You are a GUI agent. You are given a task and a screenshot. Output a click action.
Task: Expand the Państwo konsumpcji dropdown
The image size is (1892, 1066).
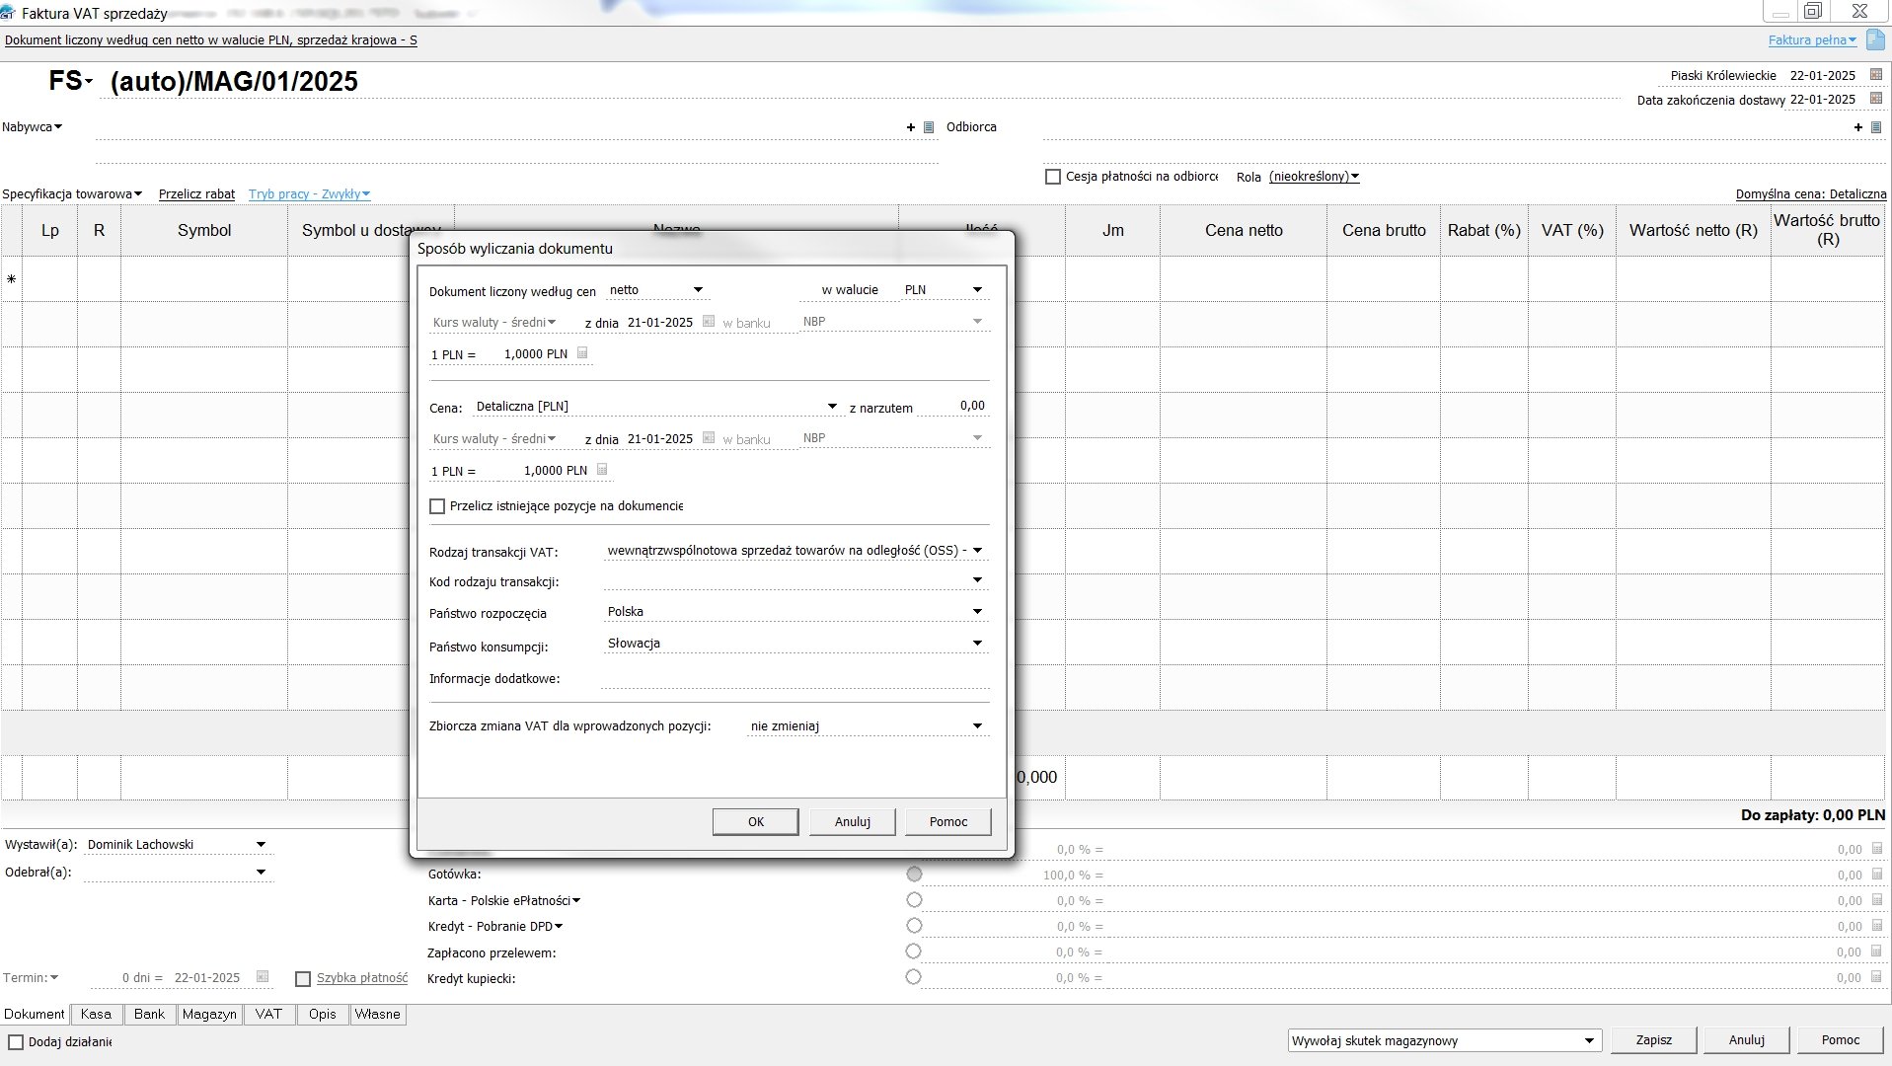click(977, 644)
